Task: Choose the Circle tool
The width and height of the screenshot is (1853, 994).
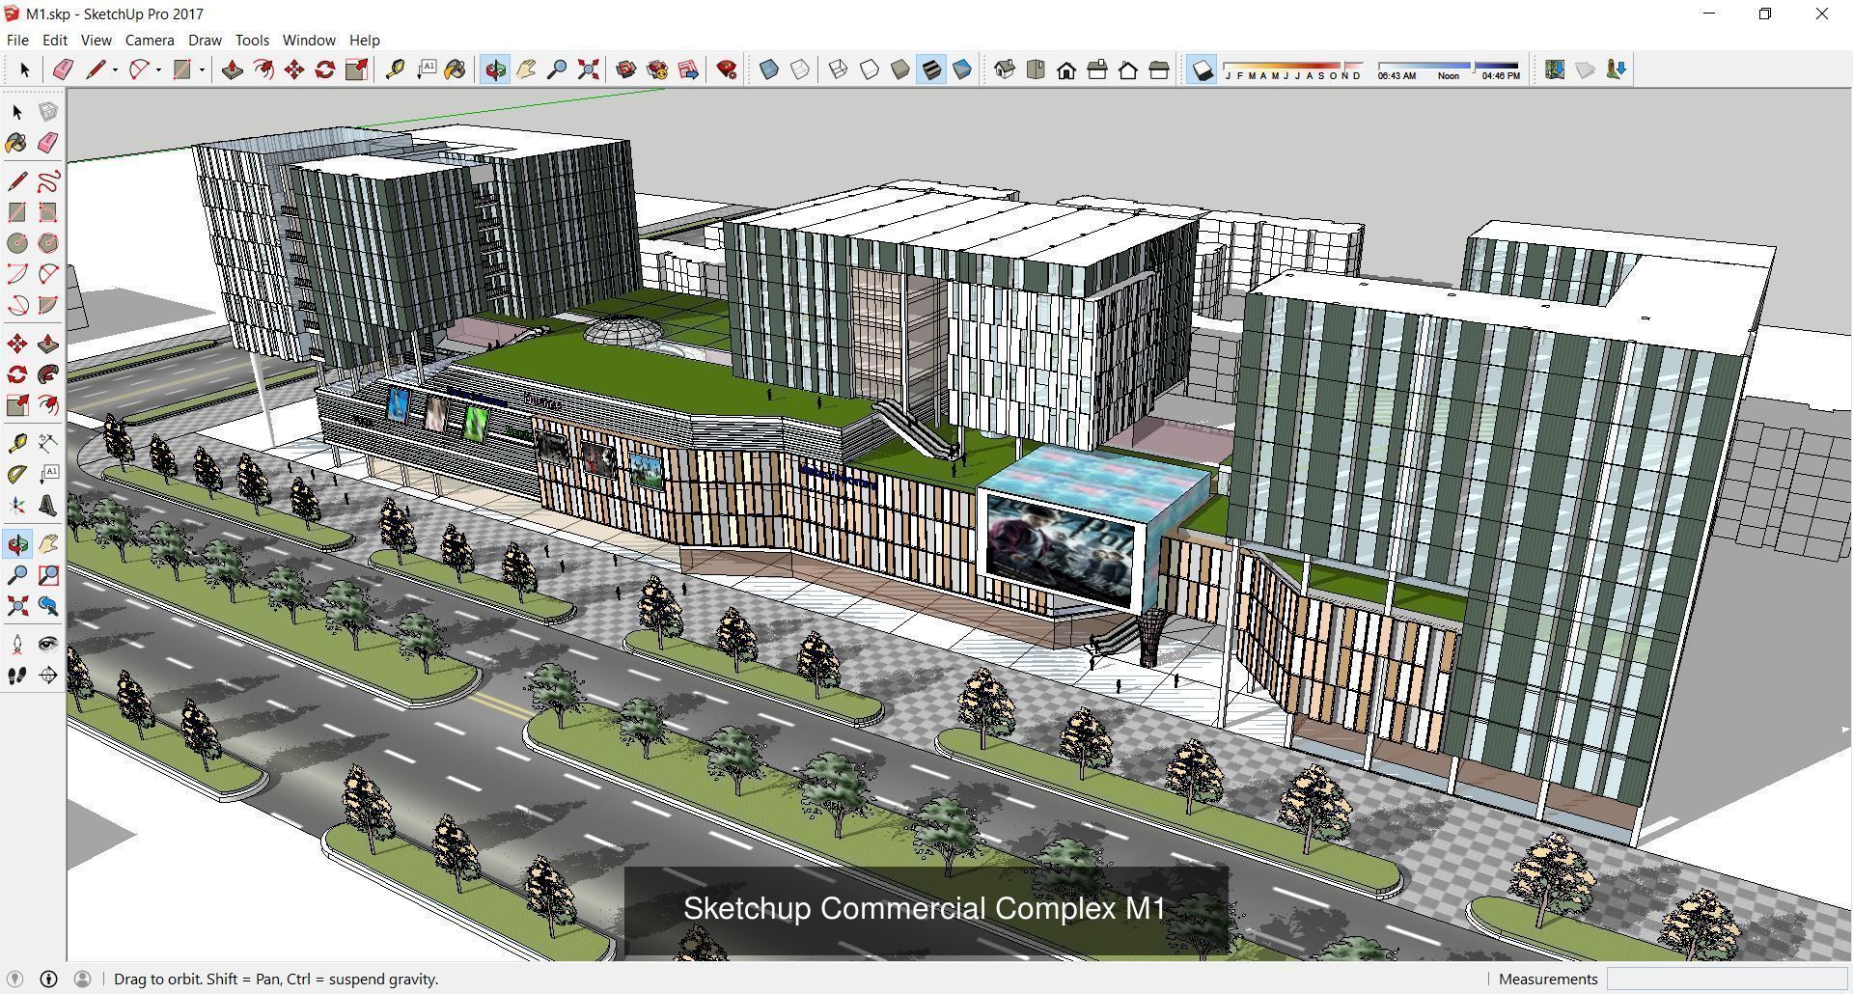Action: pyautogui.click(x=17, y=243)
